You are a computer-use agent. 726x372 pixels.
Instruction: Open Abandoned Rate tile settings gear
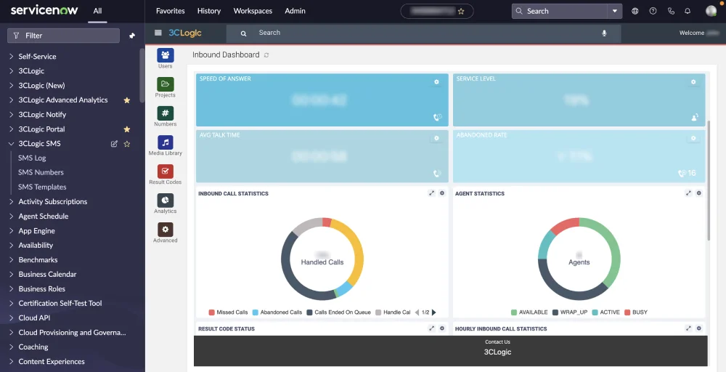(x=693, y=138)
